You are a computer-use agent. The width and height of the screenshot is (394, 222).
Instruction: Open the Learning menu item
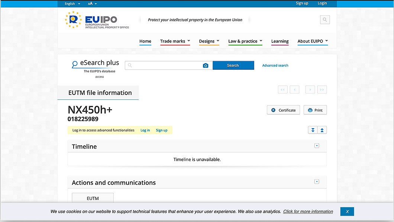point(280,41)
